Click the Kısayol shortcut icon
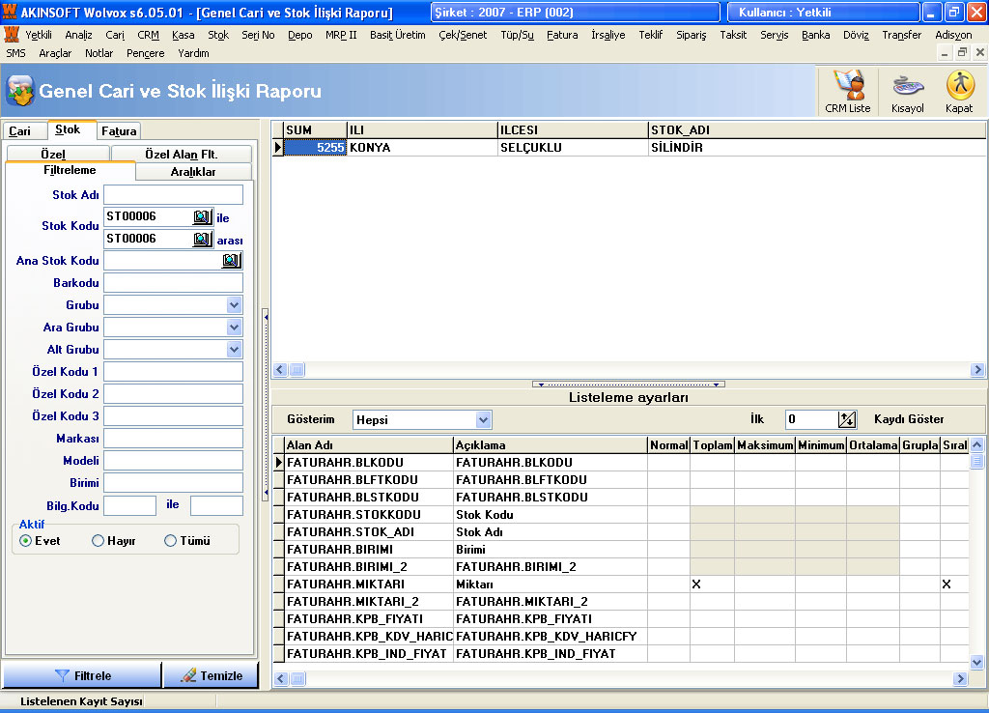Image resolution: width=989 pixels, height=713 pixels. 907,91
